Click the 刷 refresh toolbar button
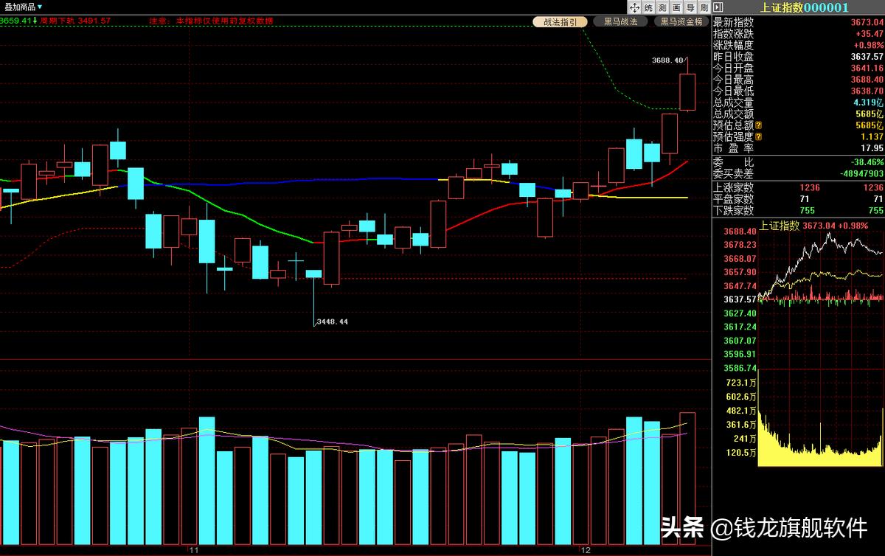The image size is (885, 556). coord(704,7)
